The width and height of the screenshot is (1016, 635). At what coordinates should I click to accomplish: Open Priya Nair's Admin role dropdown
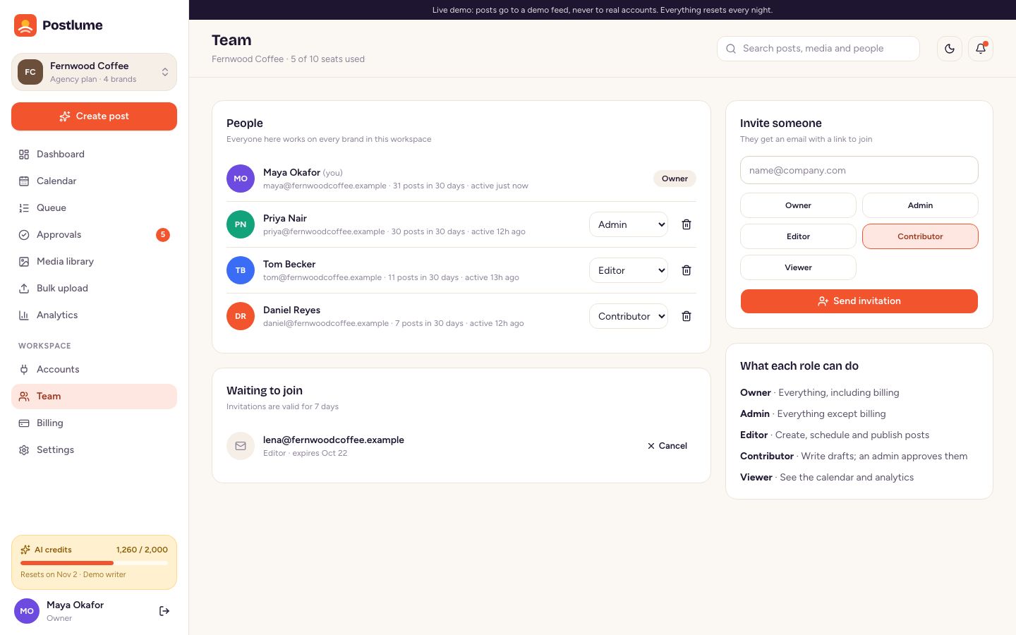[629, 224]
